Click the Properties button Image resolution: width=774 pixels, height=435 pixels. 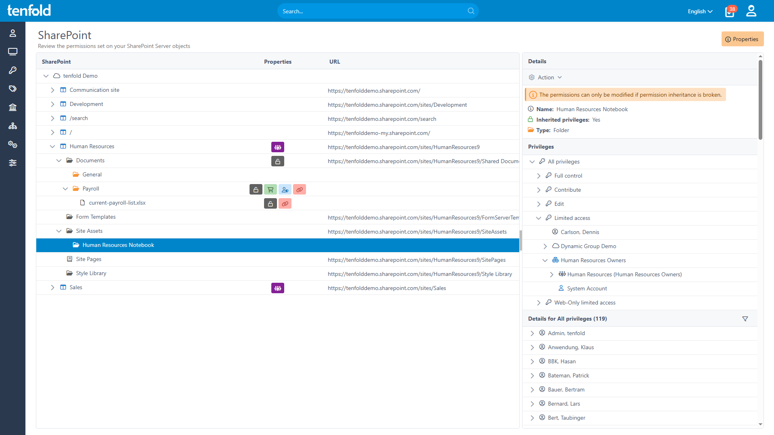tap(742, 39)
